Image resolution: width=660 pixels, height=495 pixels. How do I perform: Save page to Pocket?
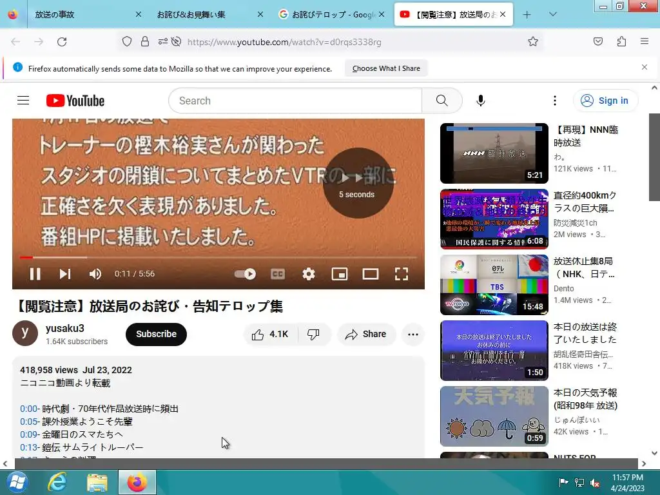[597, 42]
